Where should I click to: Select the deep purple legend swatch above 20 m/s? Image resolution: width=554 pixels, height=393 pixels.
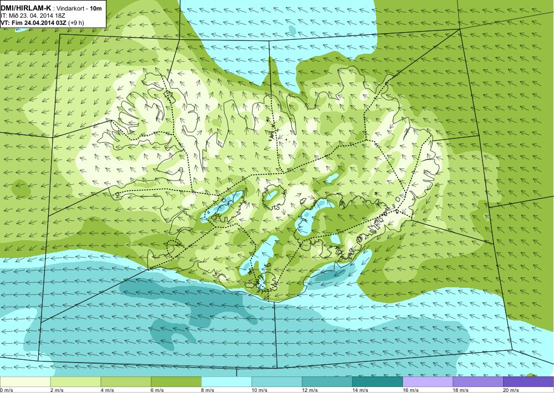coord(529,382)
